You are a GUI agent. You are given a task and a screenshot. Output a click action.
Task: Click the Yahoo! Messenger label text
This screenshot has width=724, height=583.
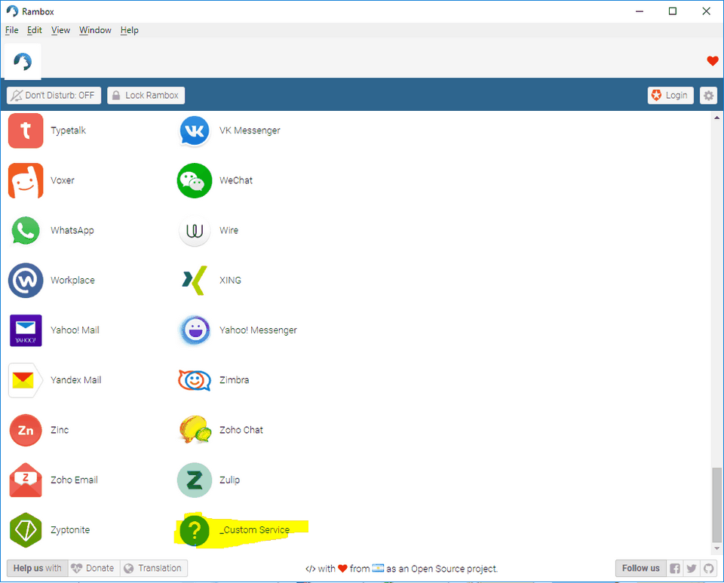click(x=258, y=330)
